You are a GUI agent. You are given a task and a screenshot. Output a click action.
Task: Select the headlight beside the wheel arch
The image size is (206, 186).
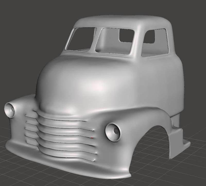pyautogui.click(x=113, y=132)
